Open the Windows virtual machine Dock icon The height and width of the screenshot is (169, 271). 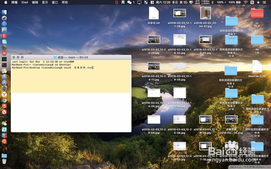pos(4,135)
